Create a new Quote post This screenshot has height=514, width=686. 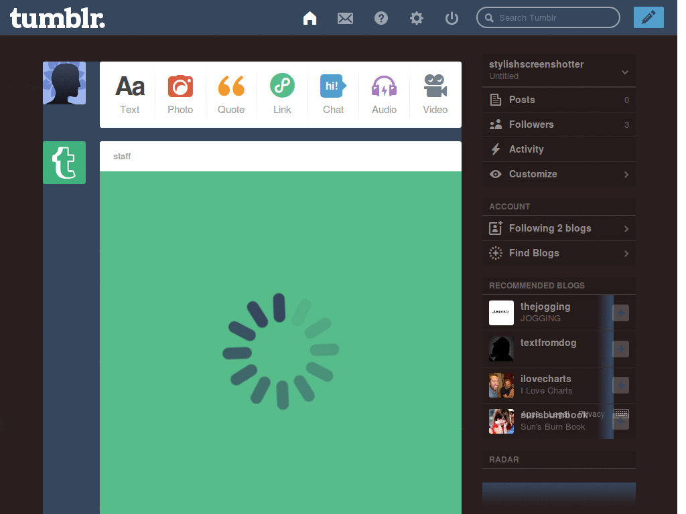[231, 94]
